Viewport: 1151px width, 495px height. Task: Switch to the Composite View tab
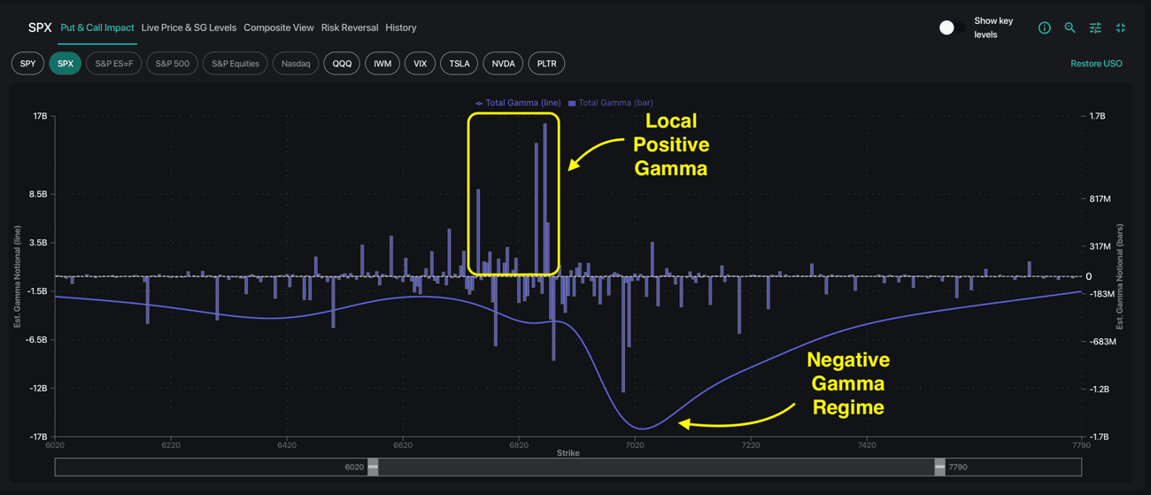click(278, 28)
